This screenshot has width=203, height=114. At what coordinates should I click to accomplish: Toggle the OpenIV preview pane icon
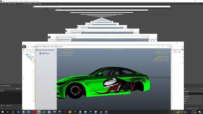179,52
